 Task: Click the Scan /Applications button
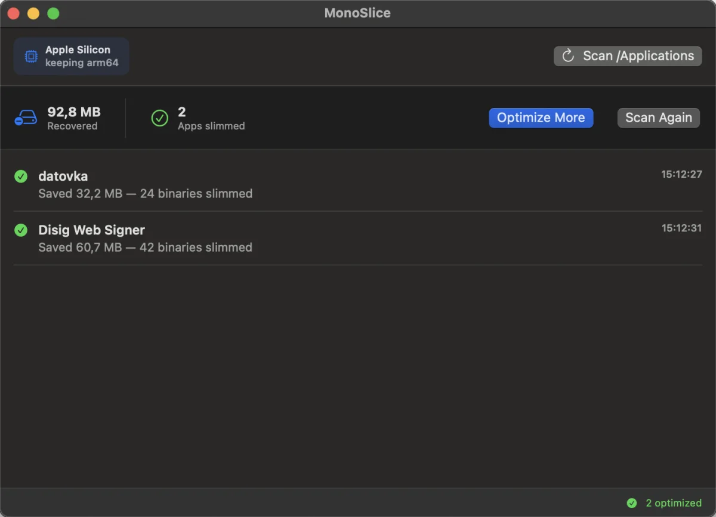(x=628, y=56)
